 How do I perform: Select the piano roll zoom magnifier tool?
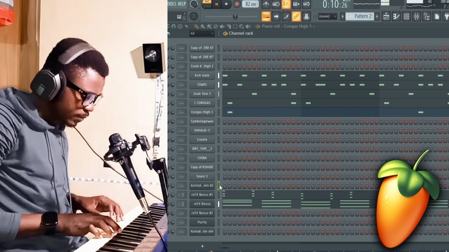[241, 26]
